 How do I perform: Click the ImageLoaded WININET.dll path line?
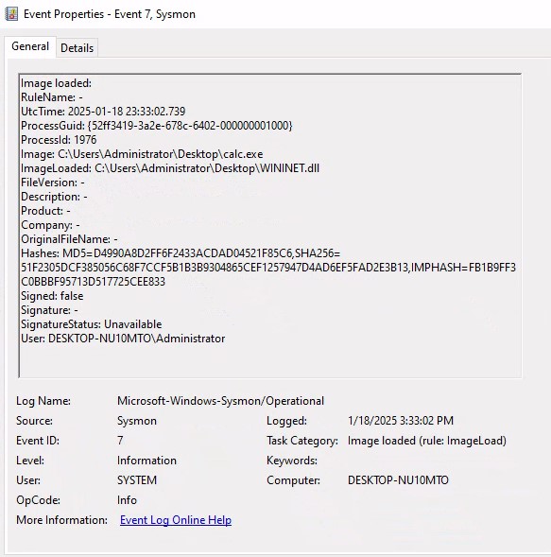click(x=170, y=168)
